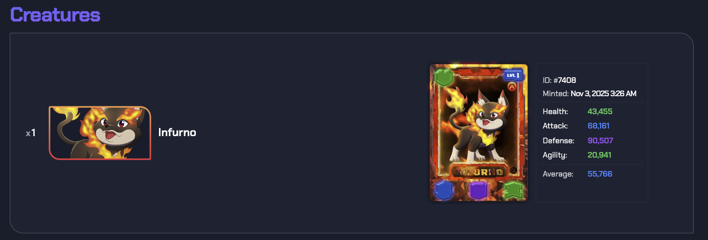Click the fire element symbol on card
The image size is (708, 240).
click(512, 87)
